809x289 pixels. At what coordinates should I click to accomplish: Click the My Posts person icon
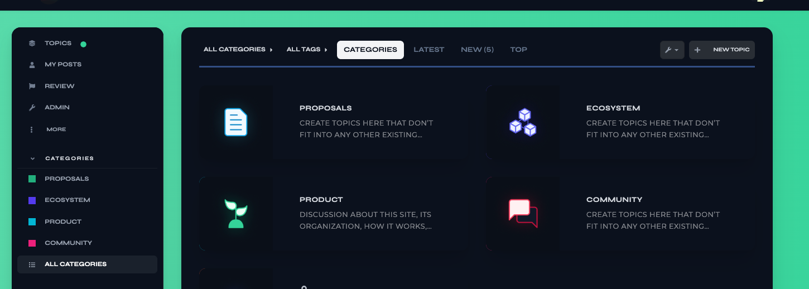(x=32, y=65)
